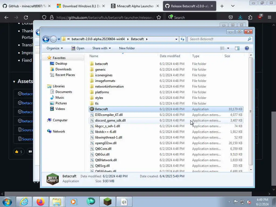Image resolution: width=276 pixels, height=207 pixels.
Task: Click the Explorer back arrow button
Action: click(x=46, y=39)
